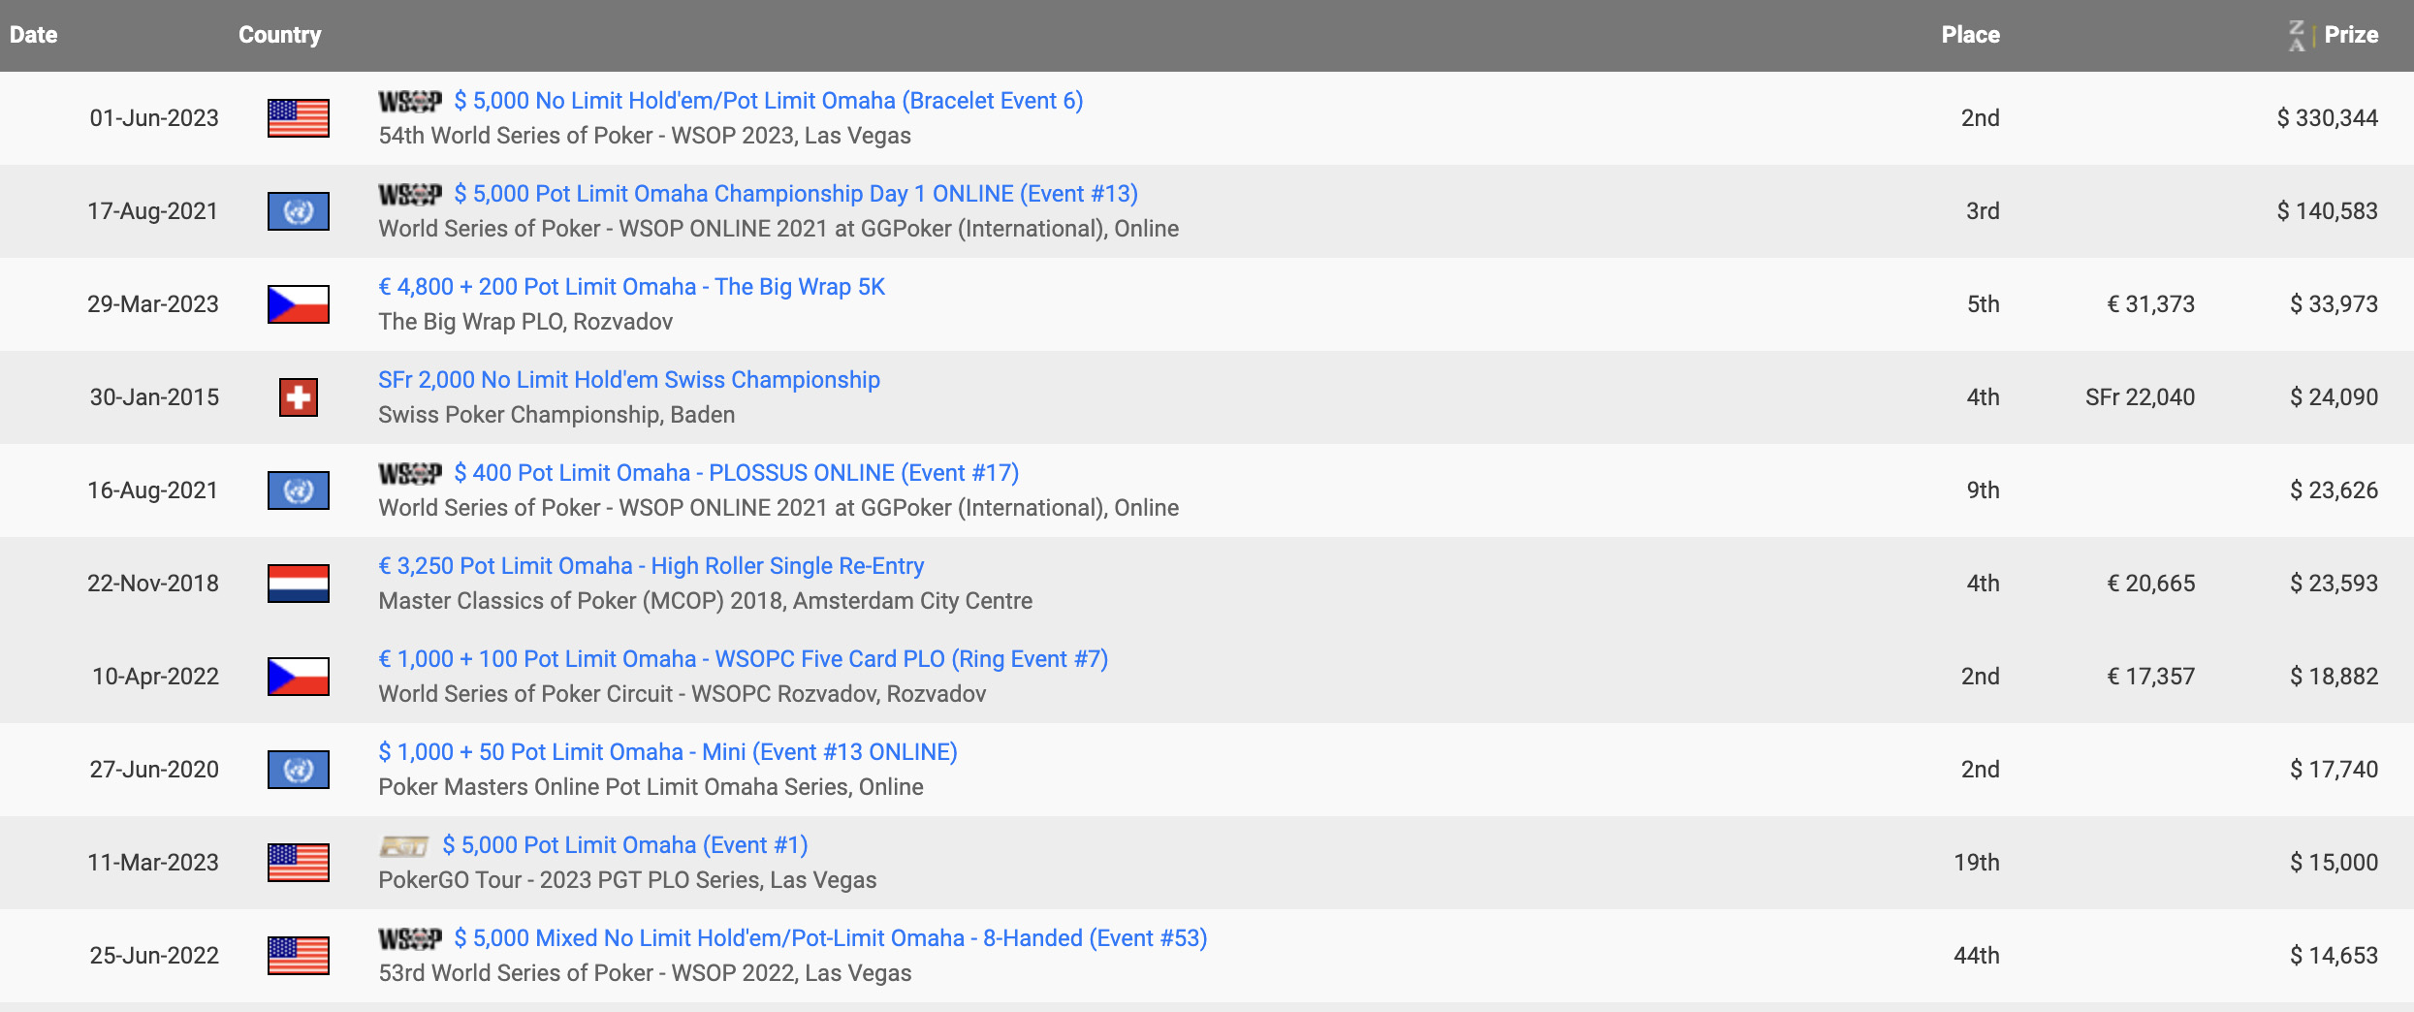Open the 8-Handed Event #53 link
Viewport: 2414px width, 1012px height.
coord(830,938)
